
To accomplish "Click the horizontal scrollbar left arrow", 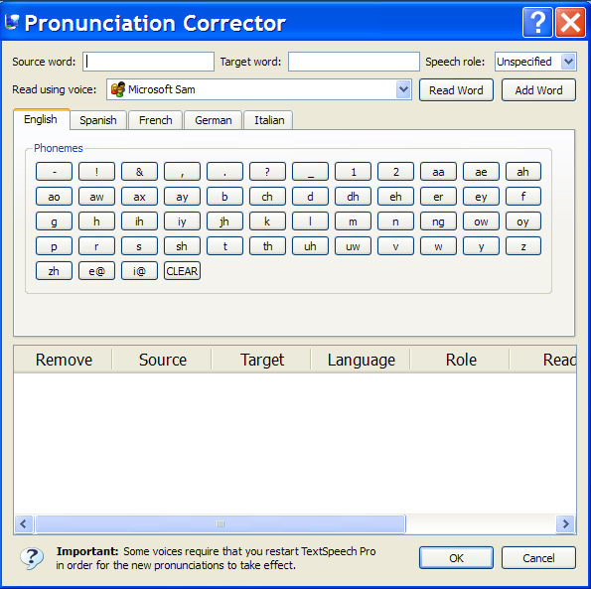I will [24, 523].
